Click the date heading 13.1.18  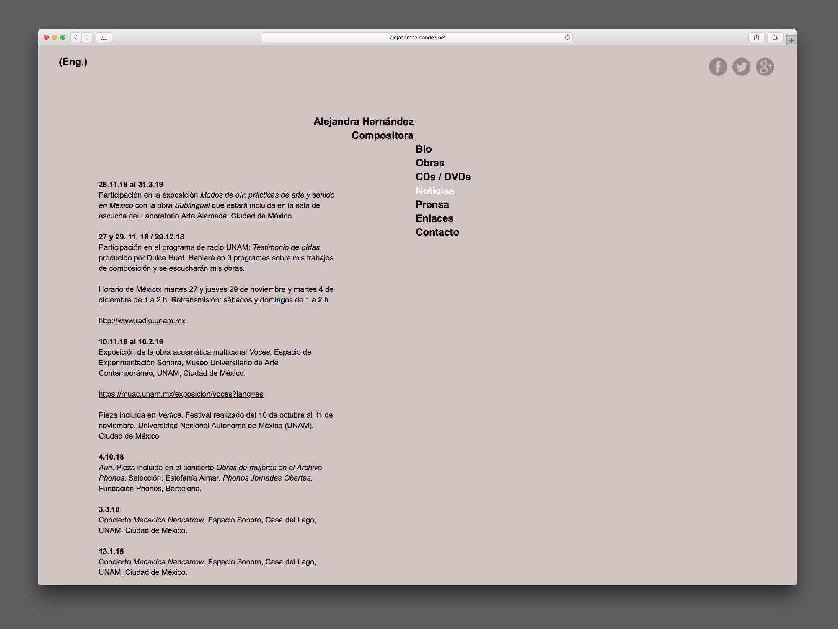point(111,551)
